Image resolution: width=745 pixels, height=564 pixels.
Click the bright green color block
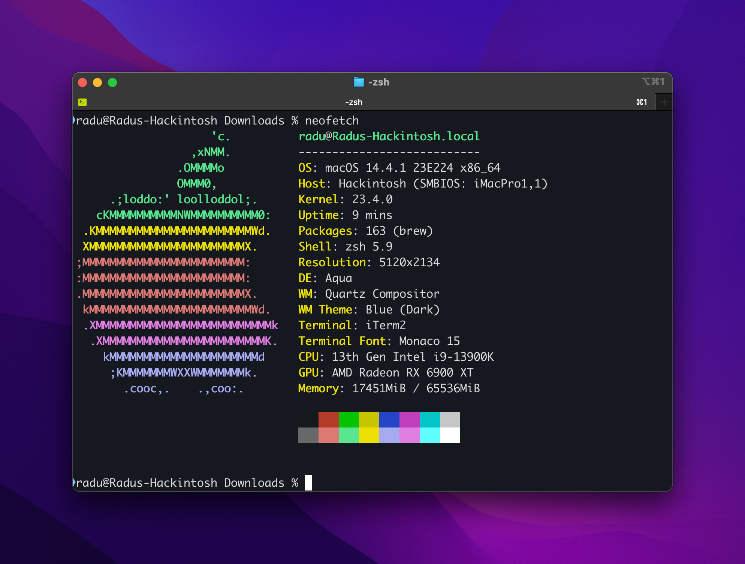[x=349, y=435]
